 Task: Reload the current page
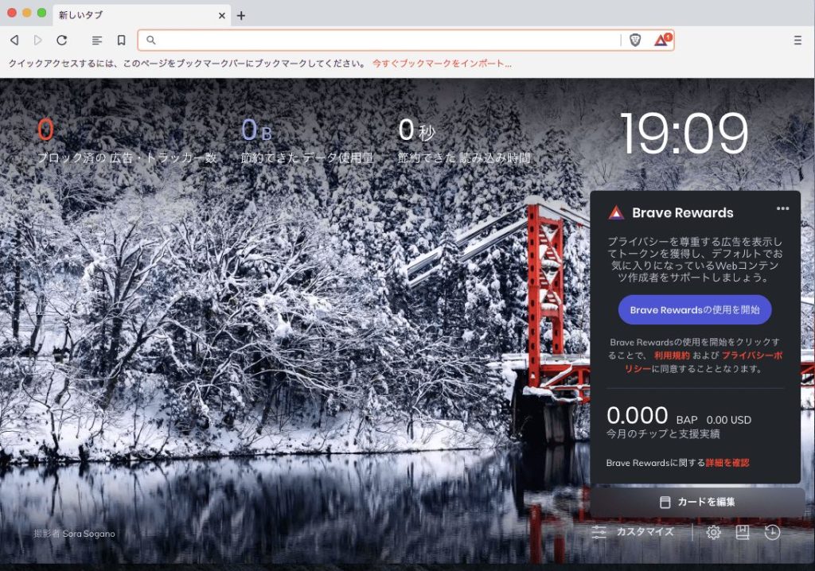[62, 40]
